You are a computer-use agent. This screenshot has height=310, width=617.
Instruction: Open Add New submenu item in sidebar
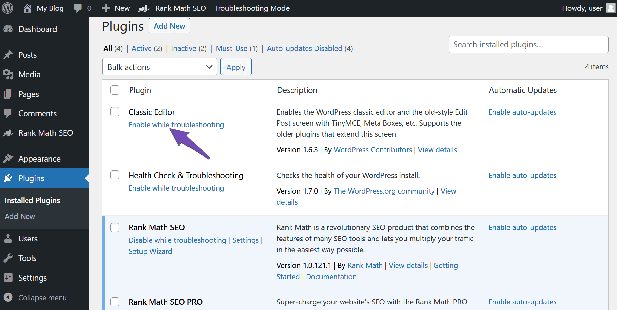[20, 216]
